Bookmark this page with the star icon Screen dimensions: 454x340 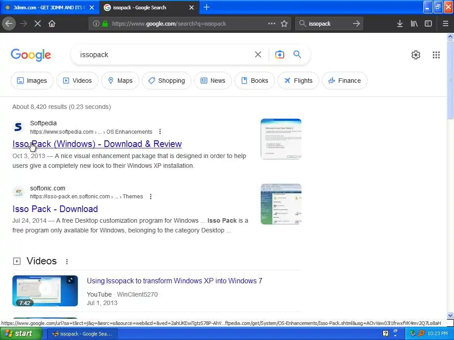click(284, 24)
